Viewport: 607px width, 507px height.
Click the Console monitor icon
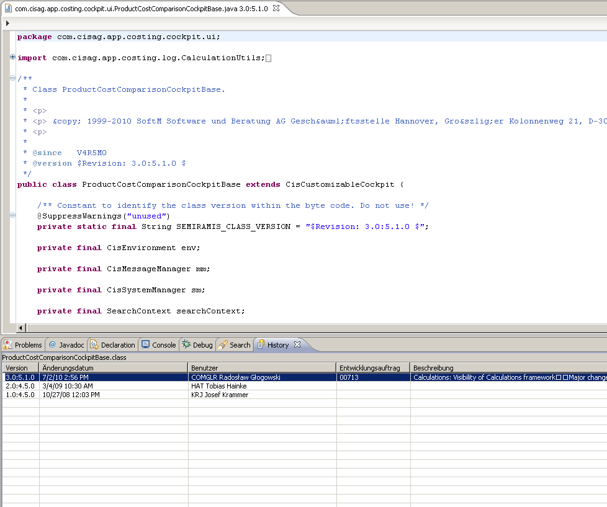tap(145, 345)
